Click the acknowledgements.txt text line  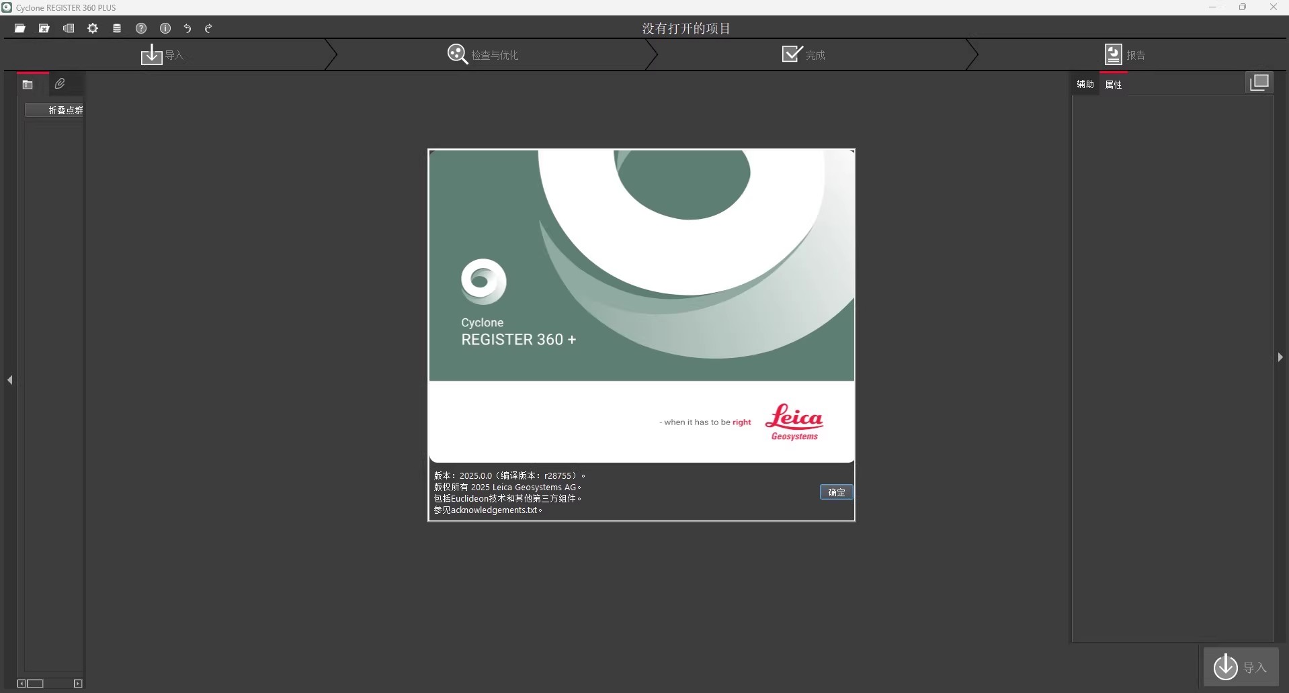[488, 510]
